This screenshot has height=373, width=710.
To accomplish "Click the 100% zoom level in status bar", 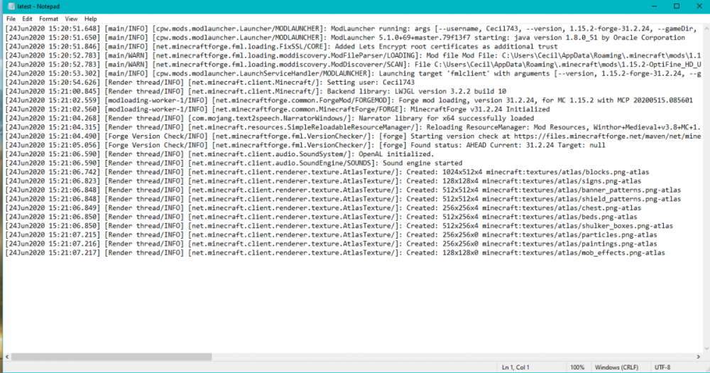I will [x=577, y=367].
